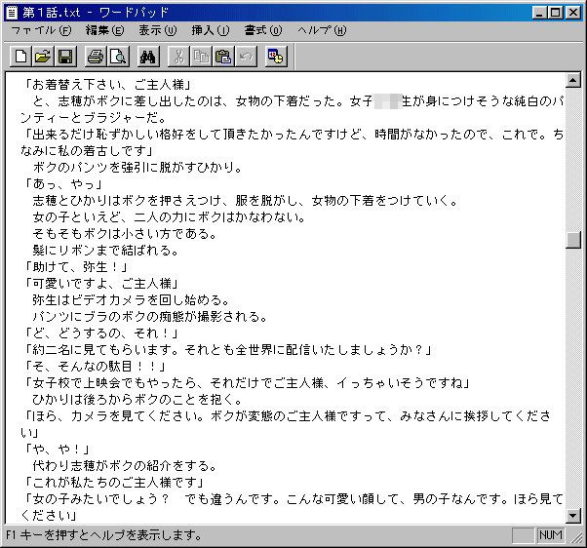This screenshot has height=548, width=587.
Task: Open the 書式(O) menu
Action: [x=263, y=30]
